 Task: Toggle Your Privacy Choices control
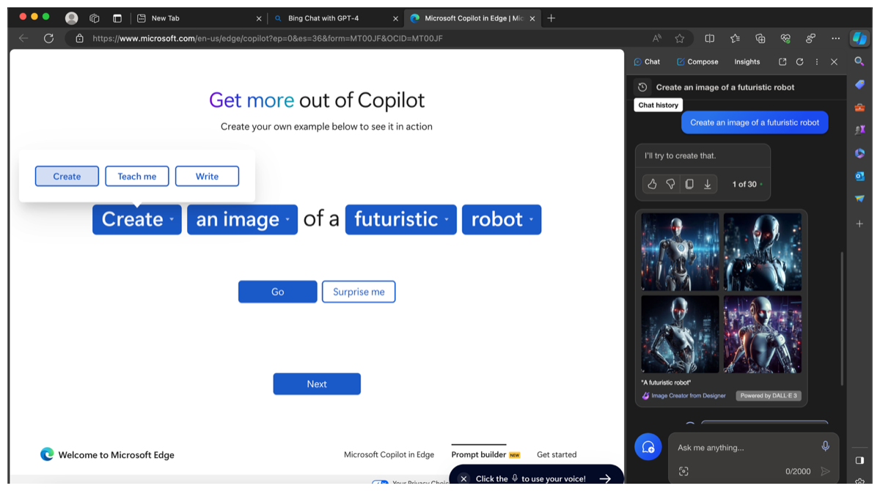(380, 483)
